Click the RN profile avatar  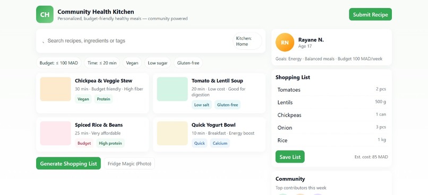click(x=285, y=42)
